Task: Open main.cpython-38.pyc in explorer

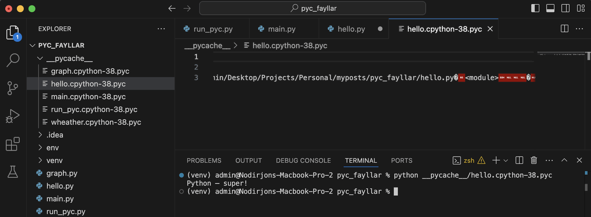Action: click(x=101, y=97)
